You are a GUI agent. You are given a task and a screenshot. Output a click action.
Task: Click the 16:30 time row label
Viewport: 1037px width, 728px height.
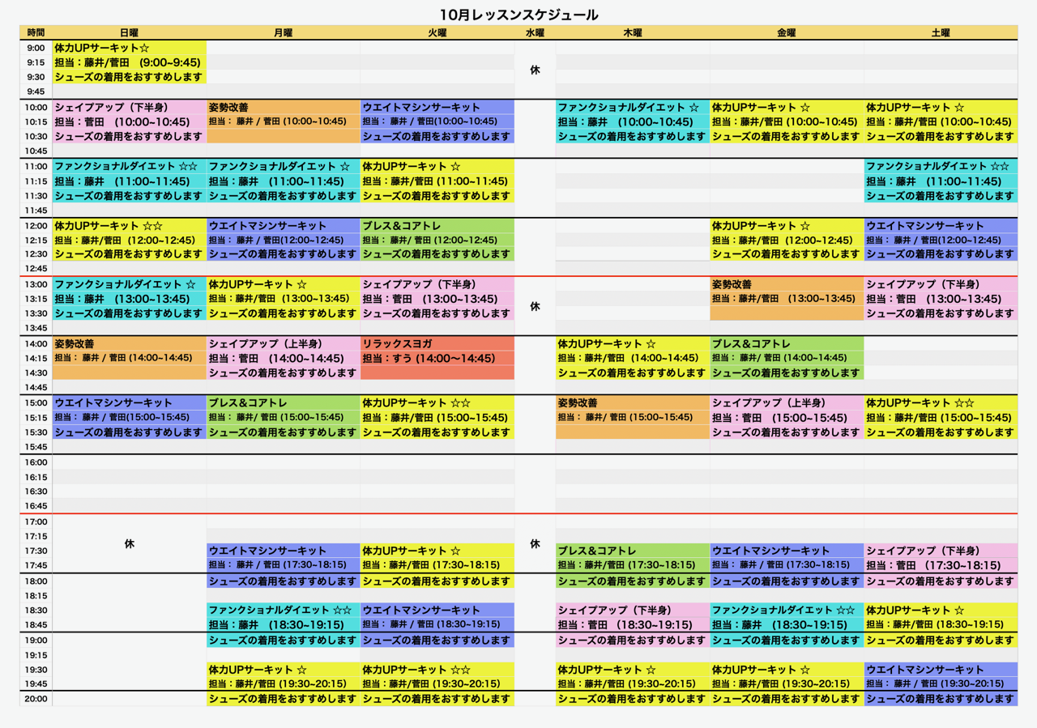coord(36,492)
